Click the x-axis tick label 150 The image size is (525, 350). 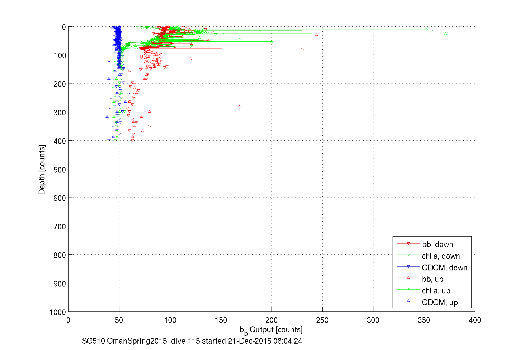tap(221, 320)
